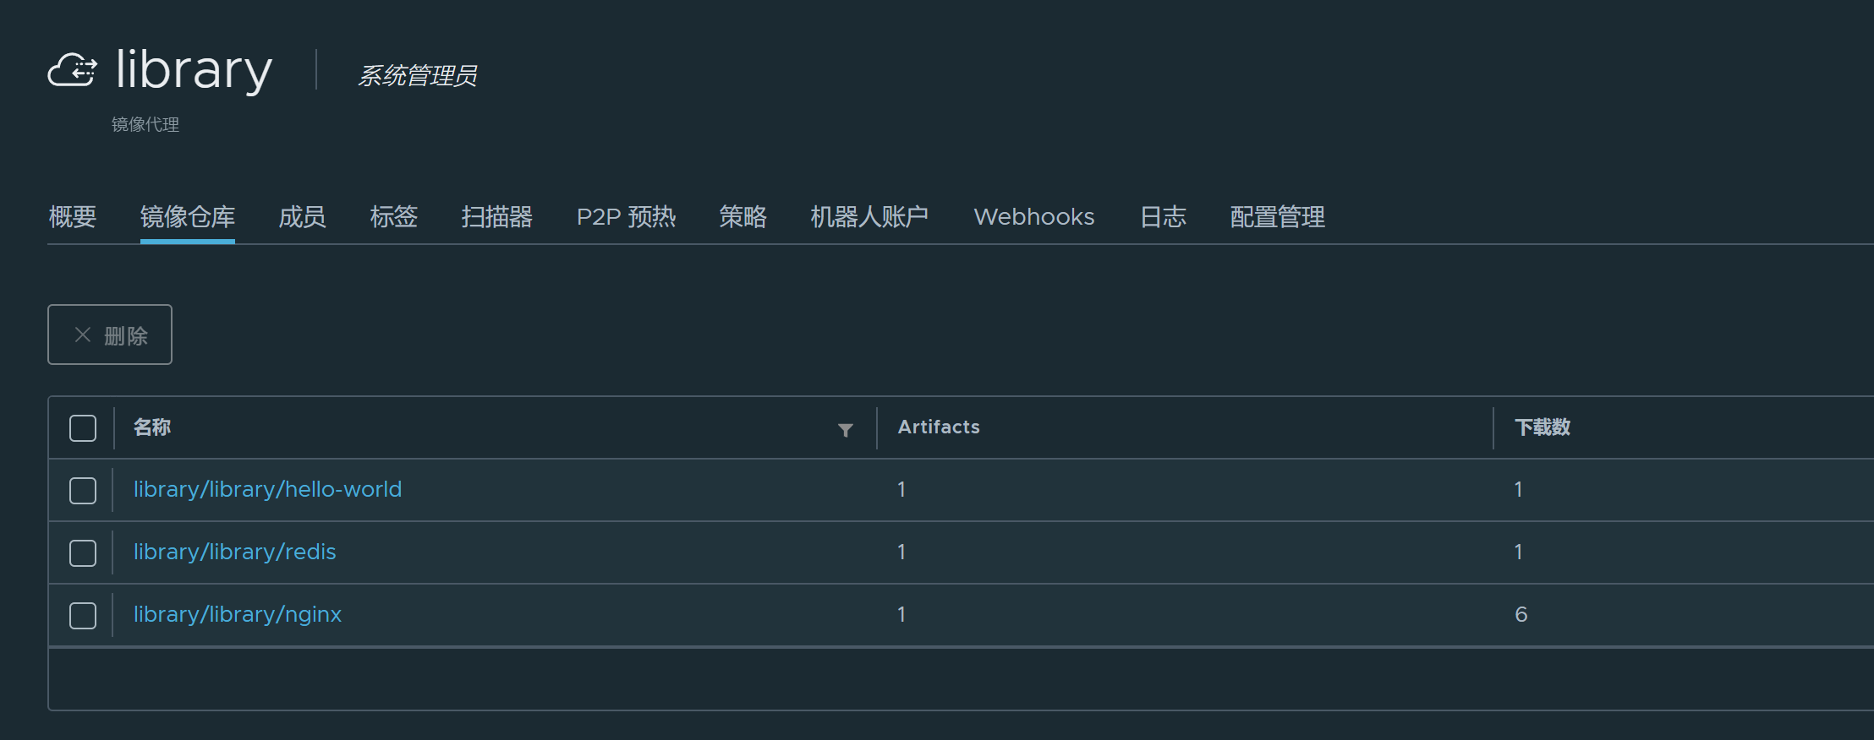The width and height of the screenshot is (1874, 740).
Task: Tick the nginx repository checkbox
Action: click(83, 616)
